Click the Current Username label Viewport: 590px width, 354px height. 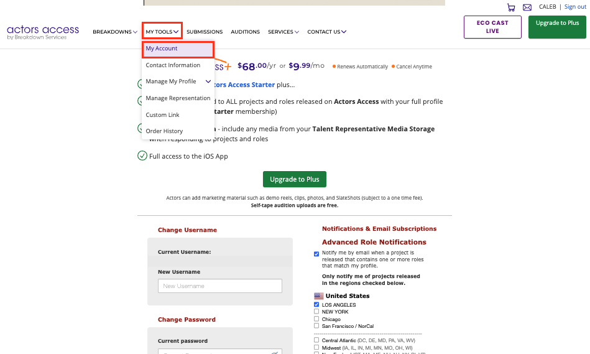185,252
